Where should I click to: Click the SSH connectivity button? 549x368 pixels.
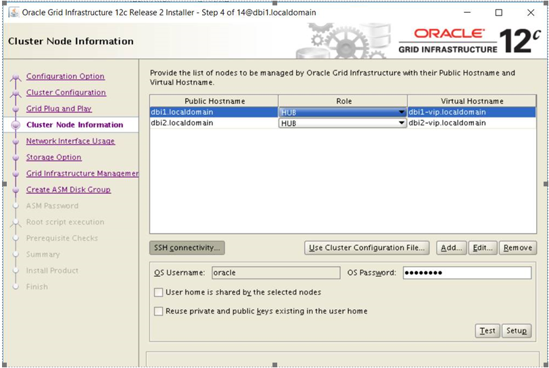coord(187,248)
